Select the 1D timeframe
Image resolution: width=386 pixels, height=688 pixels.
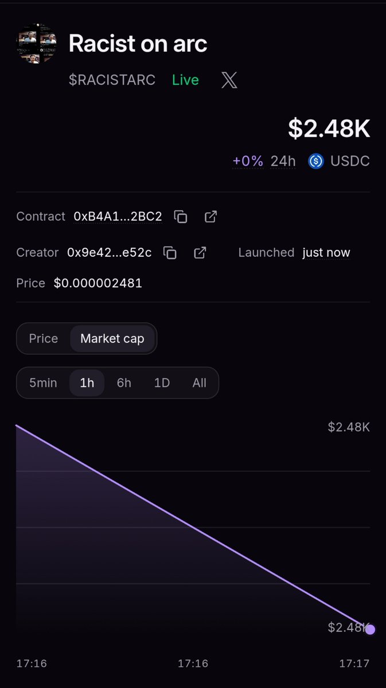[162, 383]
